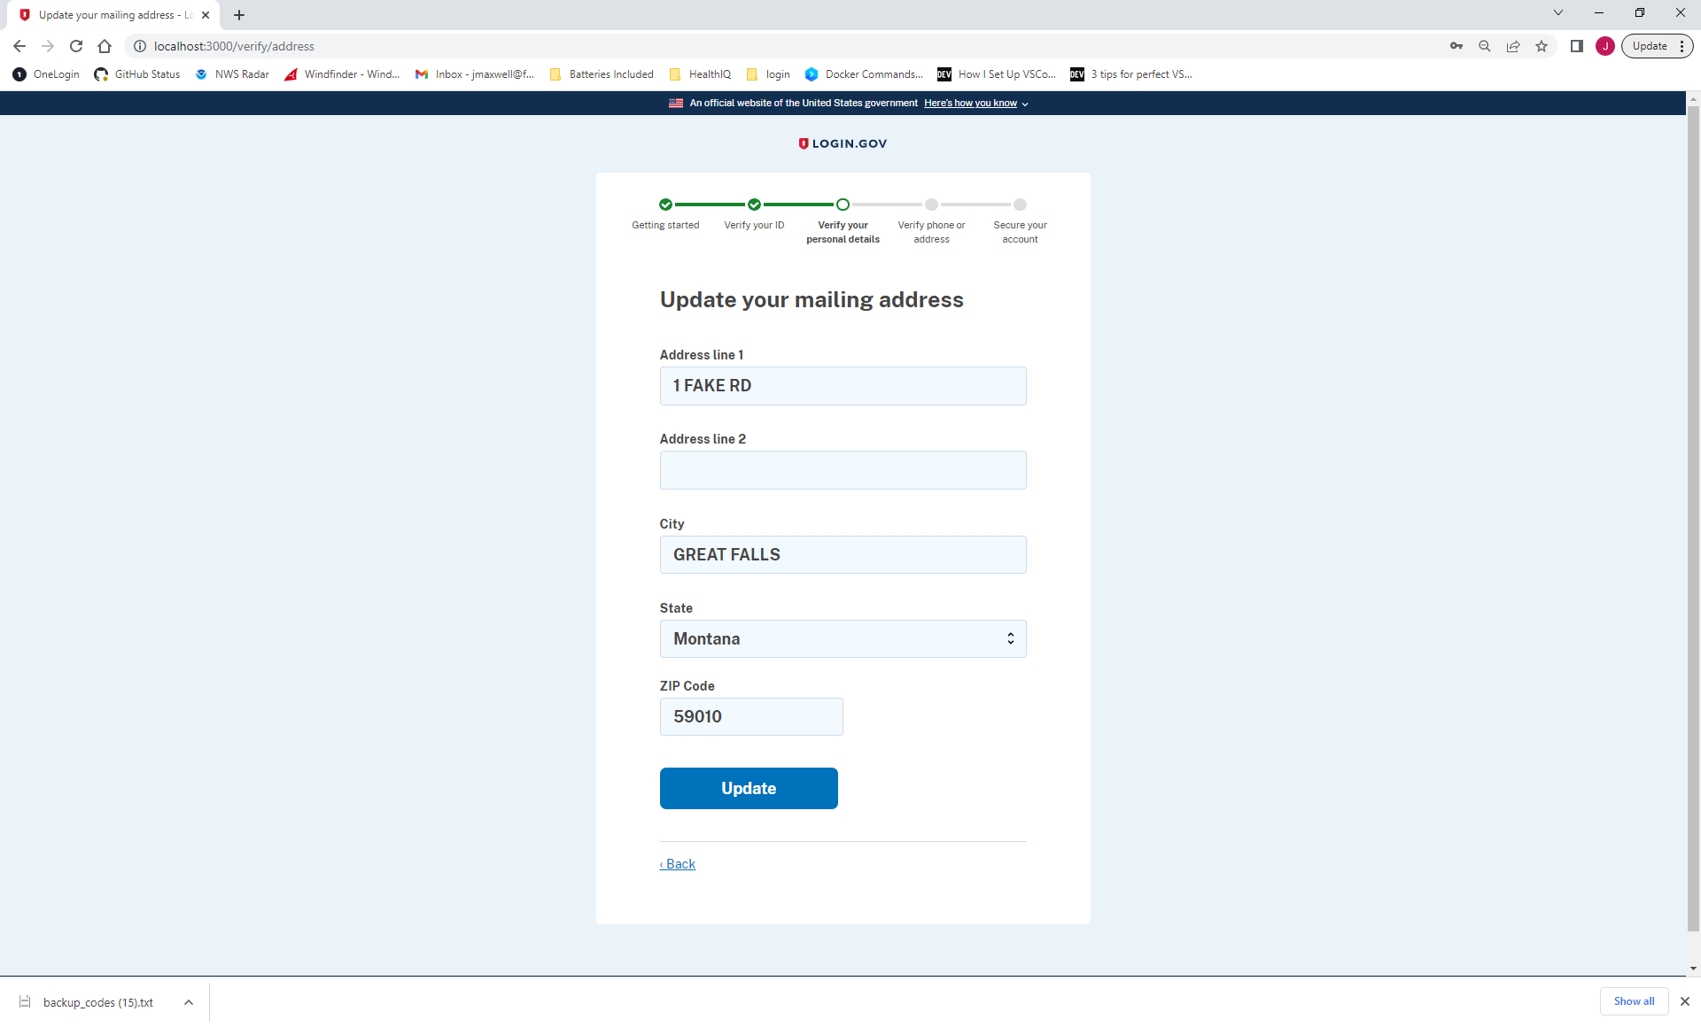
Task: Click Show all downloads button
Action: (1634, 1001)
